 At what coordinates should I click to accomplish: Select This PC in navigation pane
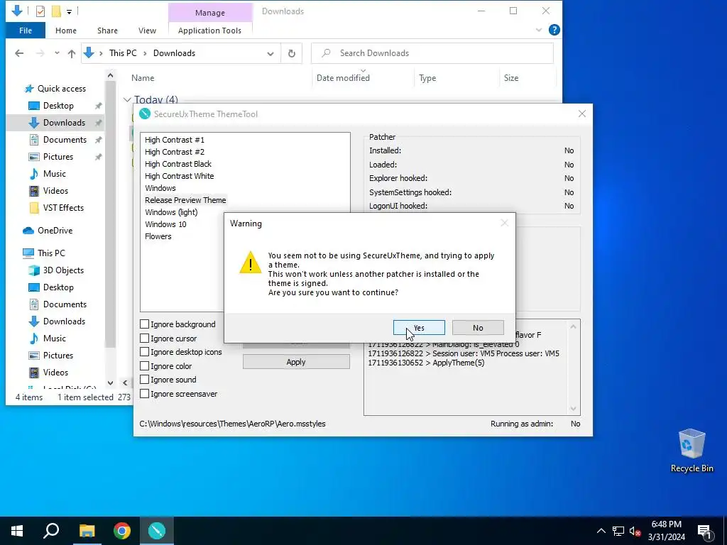point(51,253)
